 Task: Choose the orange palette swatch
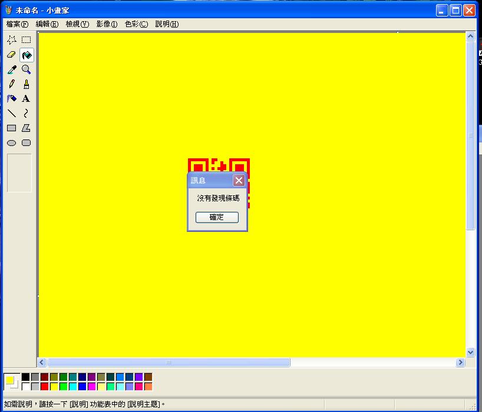148,387
